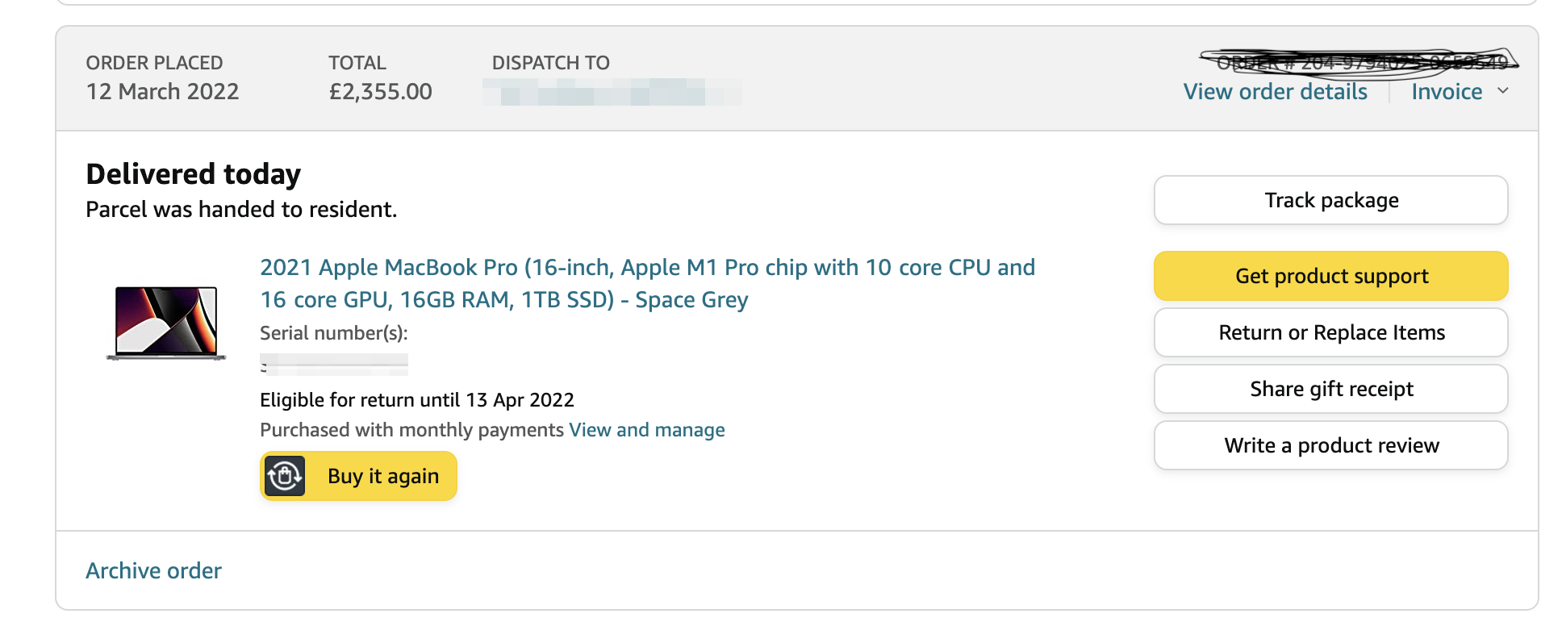
Task: Click the £2,355.00 total amount
Action: coord(380,91)
